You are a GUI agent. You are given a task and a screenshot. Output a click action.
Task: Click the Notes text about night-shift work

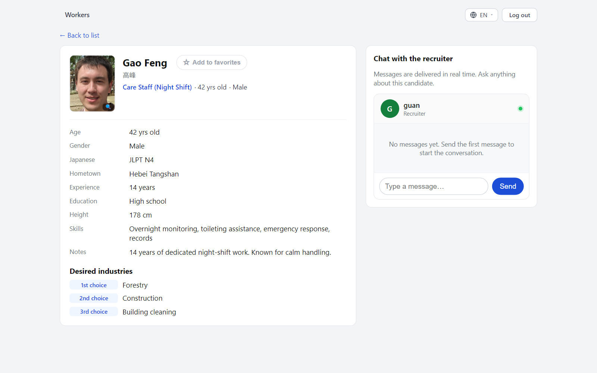[230, 253]
